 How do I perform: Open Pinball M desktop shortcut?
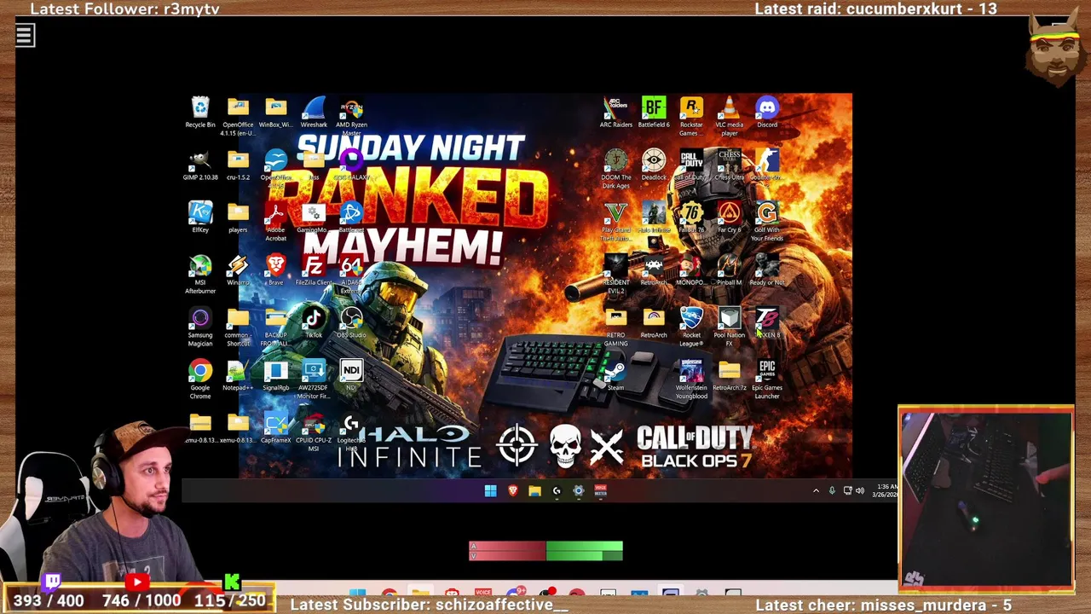point(729,270)
